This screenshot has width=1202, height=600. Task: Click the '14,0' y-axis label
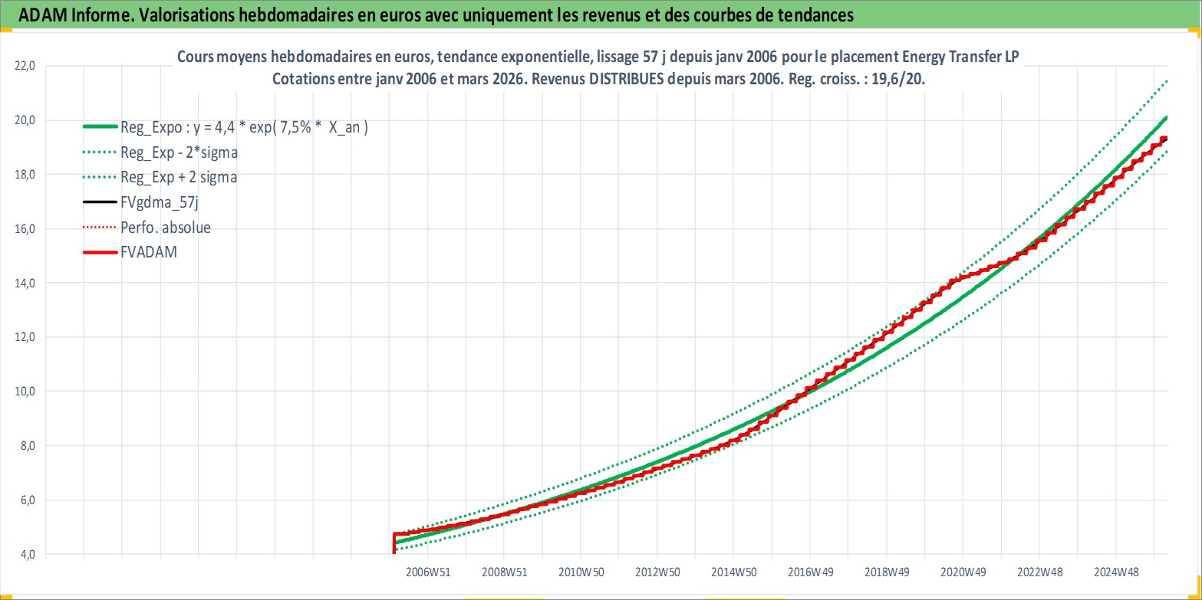[25, 283]
